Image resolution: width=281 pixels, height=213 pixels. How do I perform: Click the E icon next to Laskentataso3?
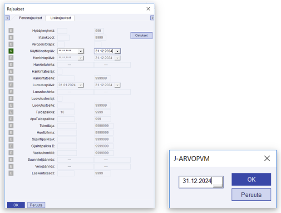point(11,173)
